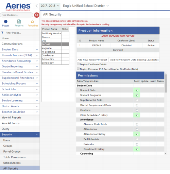Select Canvas in the product list

tap(55, 37)
